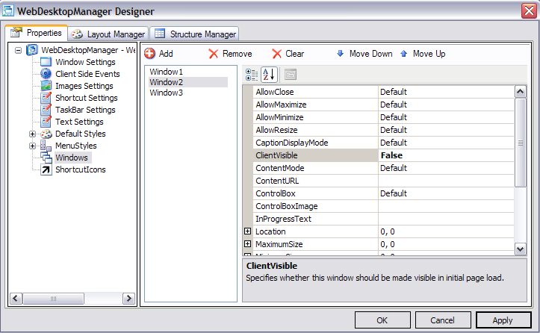Click the Move Down arrow icon
The width and height of the screenshot is (540, 333).
click(341, 54)
